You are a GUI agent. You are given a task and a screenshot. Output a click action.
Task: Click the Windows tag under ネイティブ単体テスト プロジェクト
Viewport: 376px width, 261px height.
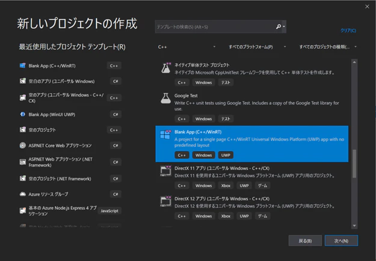pyautogui.click(x=203, y=82)
